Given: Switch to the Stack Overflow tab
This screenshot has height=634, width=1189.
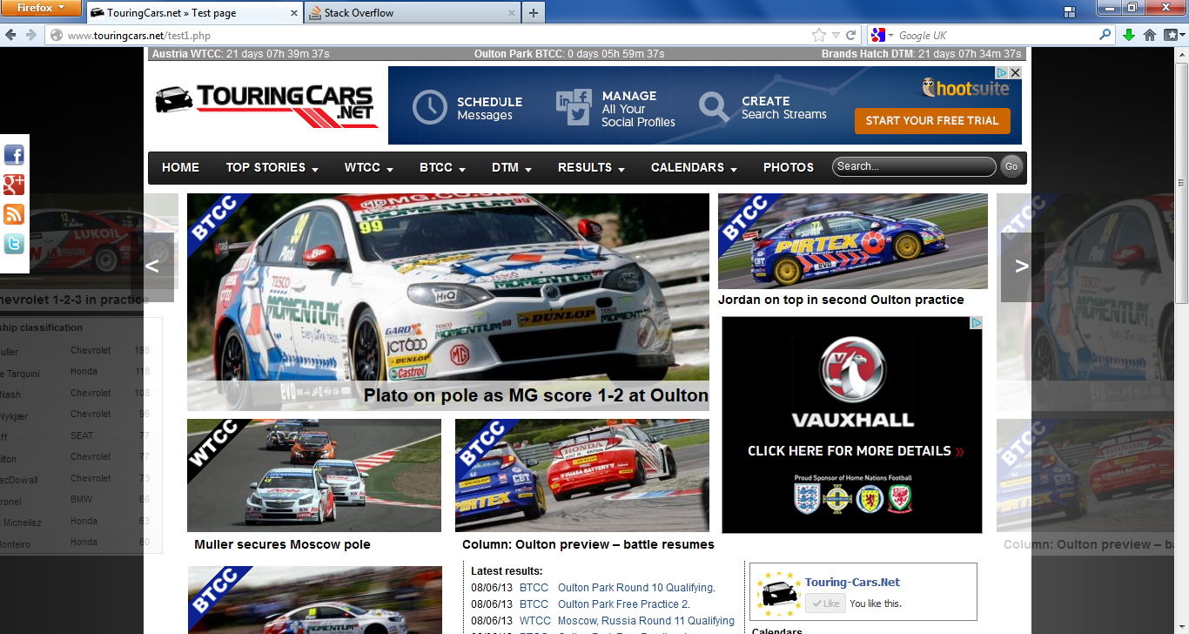Looking at the screenshot, I should (411, 12).
